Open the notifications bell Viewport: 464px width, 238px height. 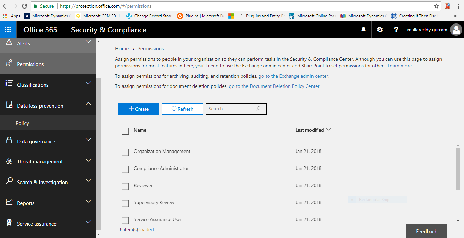363,30
